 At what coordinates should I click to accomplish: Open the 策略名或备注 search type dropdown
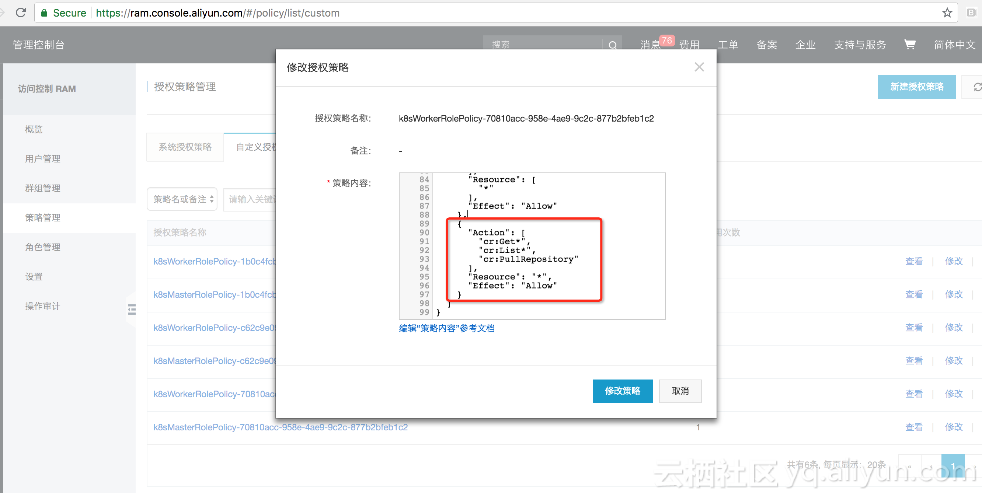182,199
